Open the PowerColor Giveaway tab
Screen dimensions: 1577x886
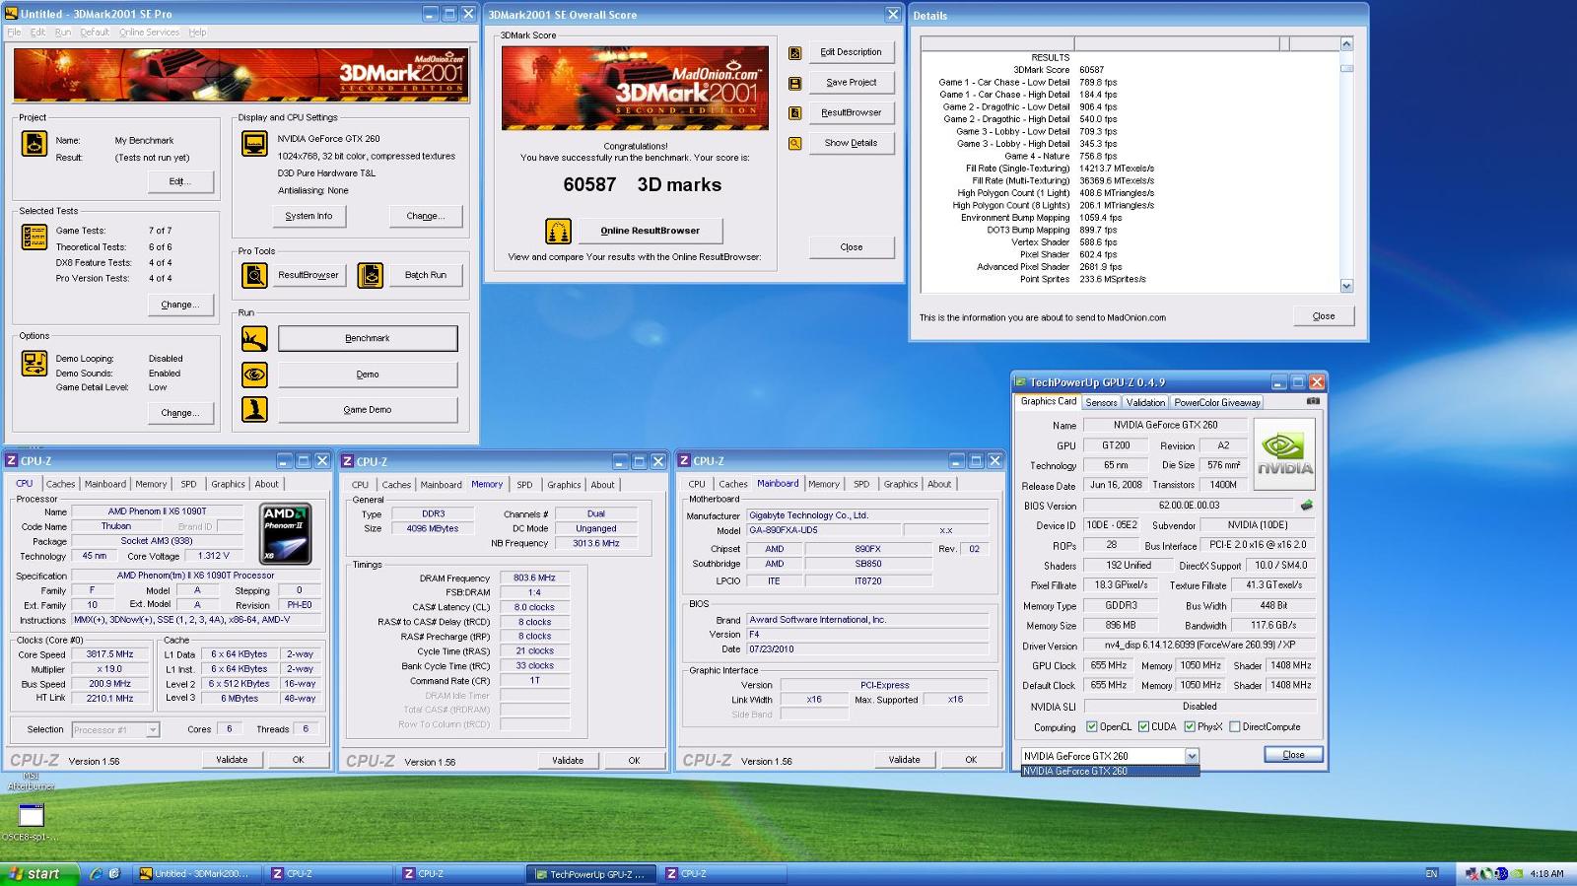[x=1217, y=402]
